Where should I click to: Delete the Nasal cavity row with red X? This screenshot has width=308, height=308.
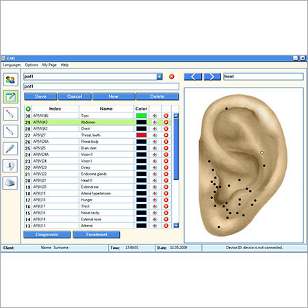click(x=166, y=213)
